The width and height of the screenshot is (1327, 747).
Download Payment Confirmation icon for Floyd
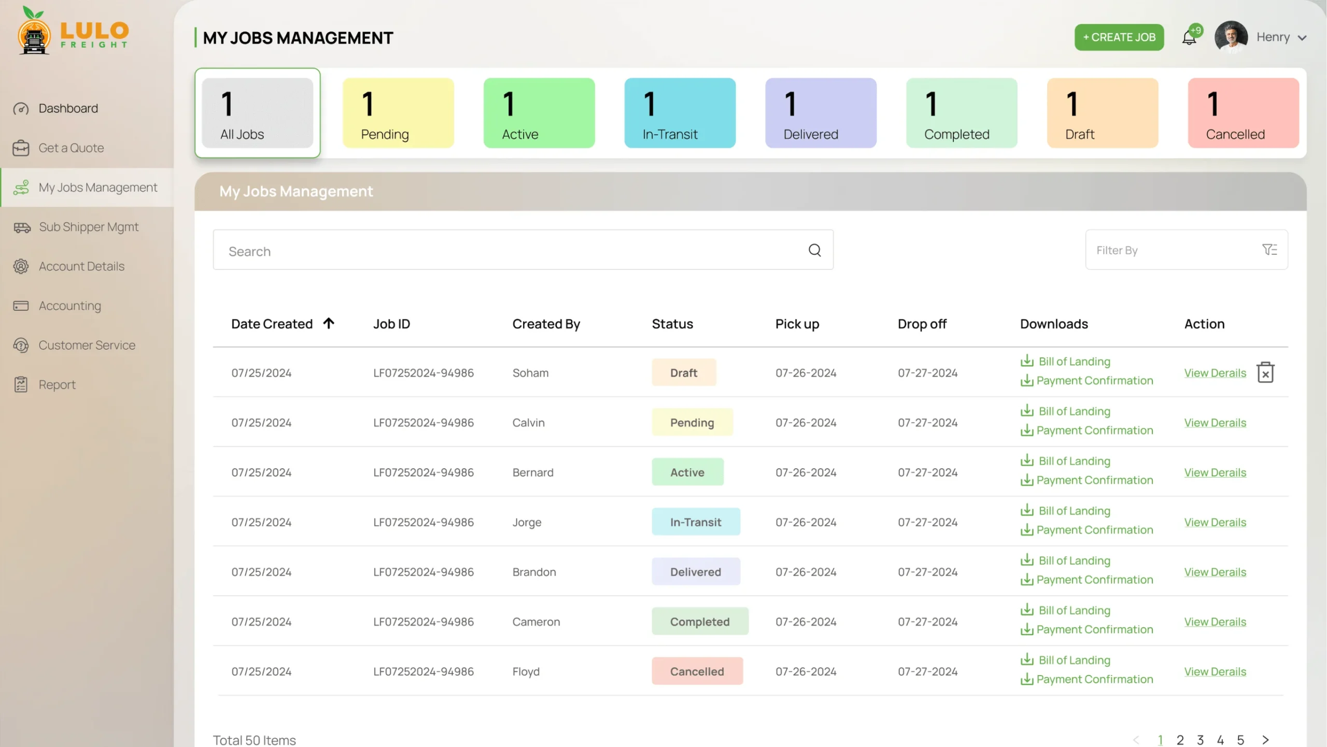(x=1027, y=679)
